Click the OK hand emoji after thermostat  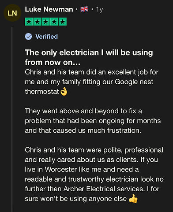click(x=64, y=92)
